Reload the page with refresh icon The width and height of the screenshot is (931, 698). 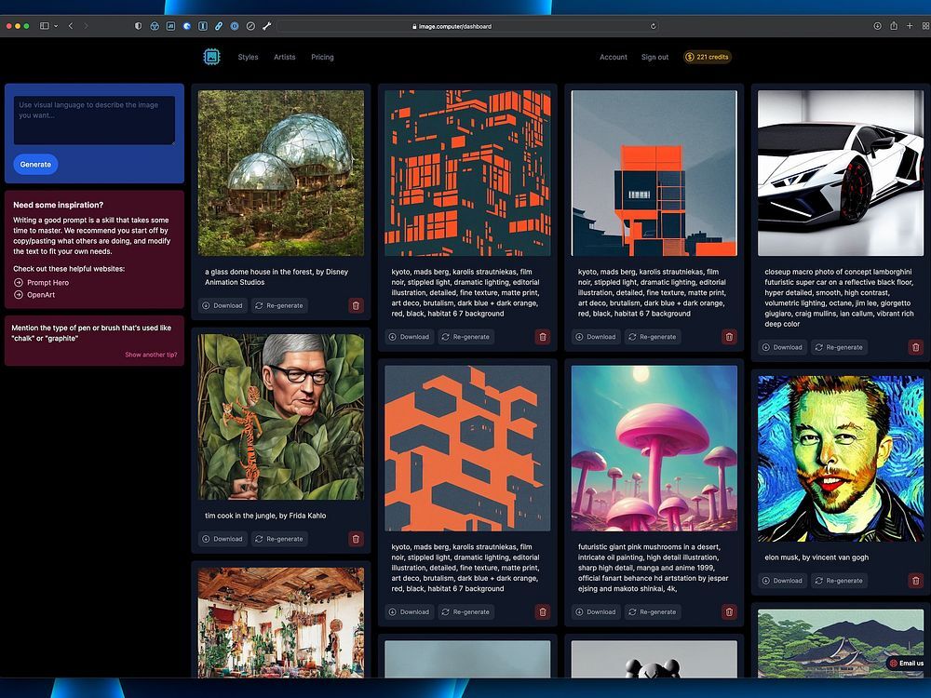654,26
